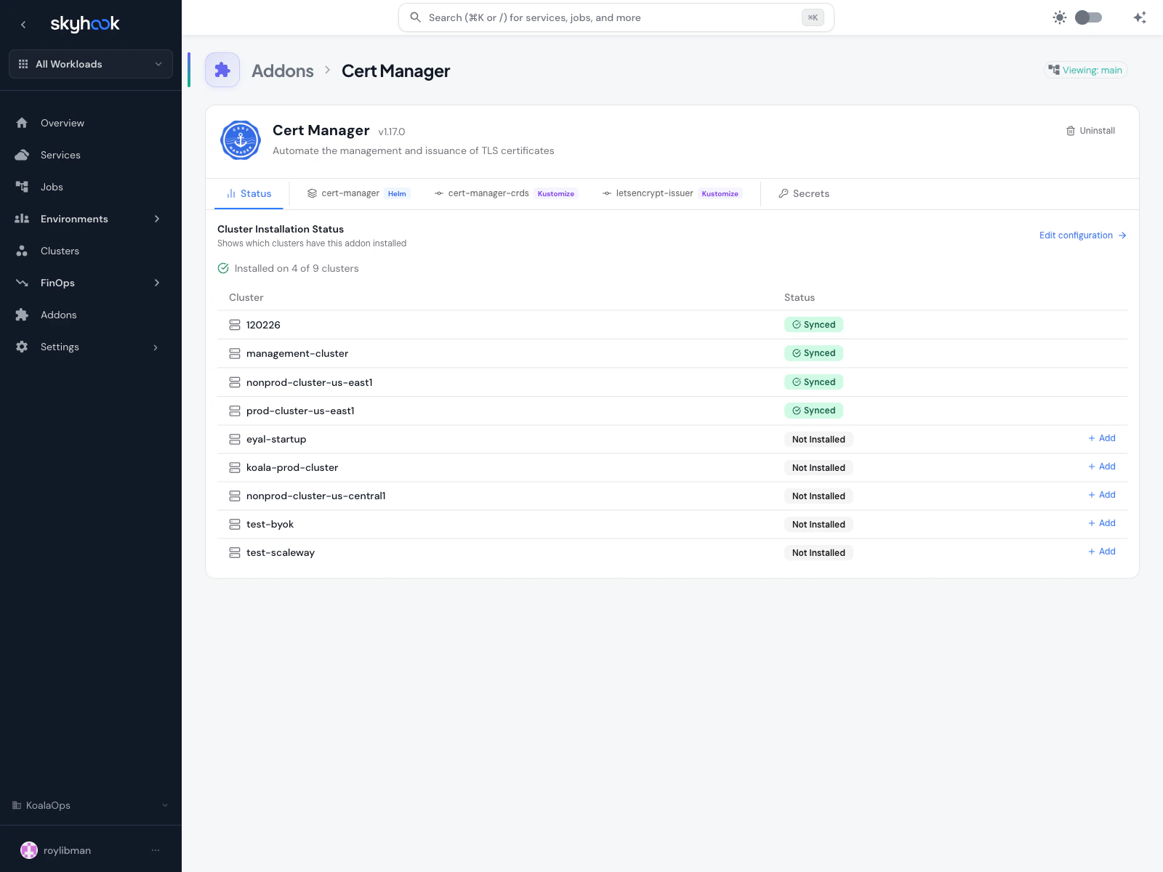Click the sparkles AI assistant icon

[x=1139, y=17]
